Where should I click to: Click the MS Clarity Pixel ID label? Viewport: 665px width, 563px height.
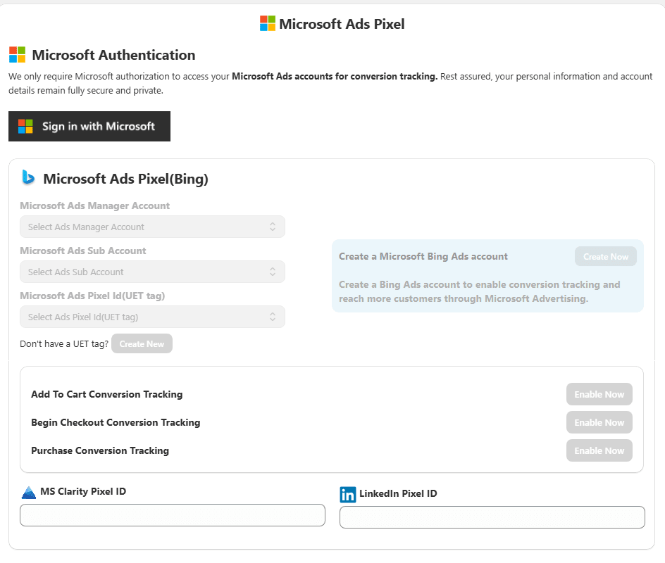click(83, 491)
